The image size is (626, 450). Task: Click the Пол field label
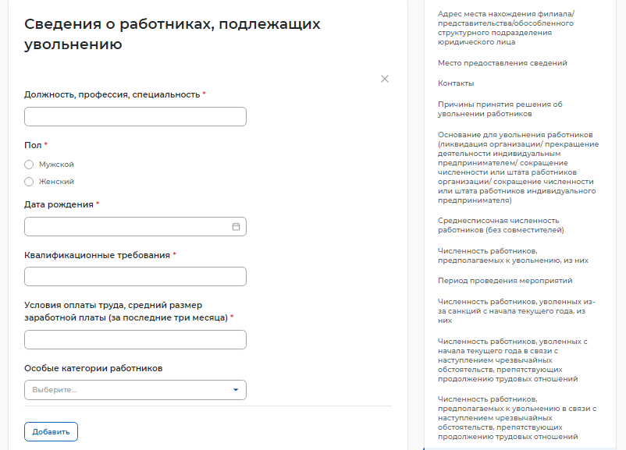(x=33, y=145)
